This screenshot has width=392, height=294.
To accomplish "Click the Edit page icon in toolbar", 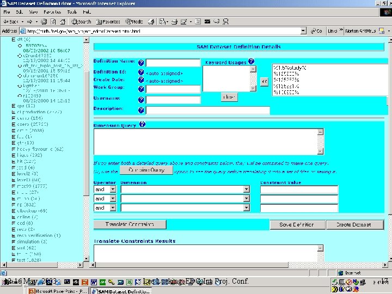I will pyautogui.click(x=183, y=22).
